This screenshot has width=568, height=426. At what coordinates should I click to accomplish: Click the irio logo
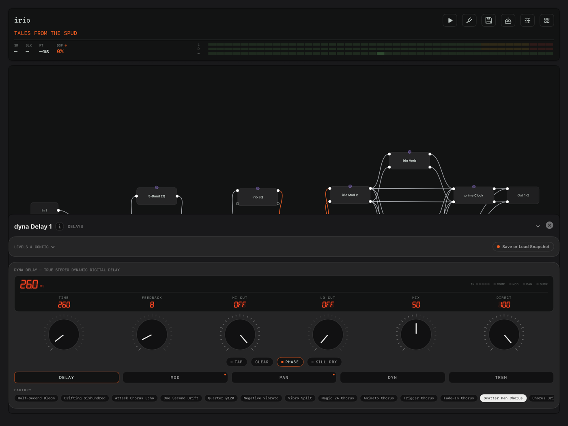click(x=22, y=20)
